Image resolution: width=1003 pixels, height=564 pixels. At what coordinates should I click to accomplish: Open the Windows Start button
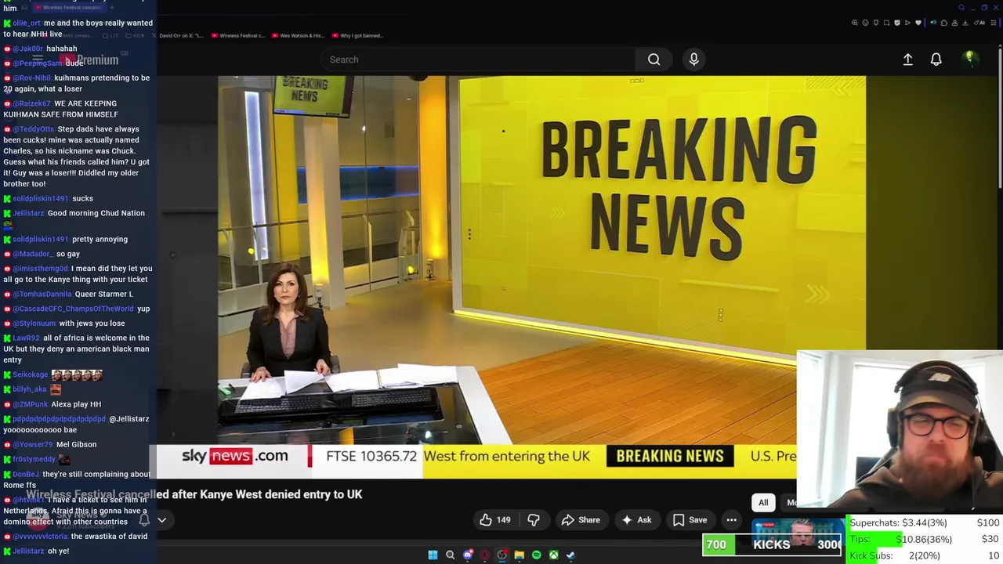(x=433, y=555)
